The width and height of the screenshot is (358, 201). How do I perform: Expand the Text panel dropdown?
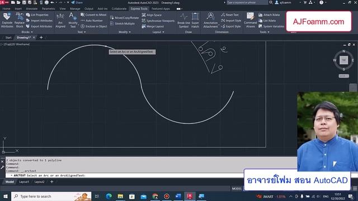(82, 32)
